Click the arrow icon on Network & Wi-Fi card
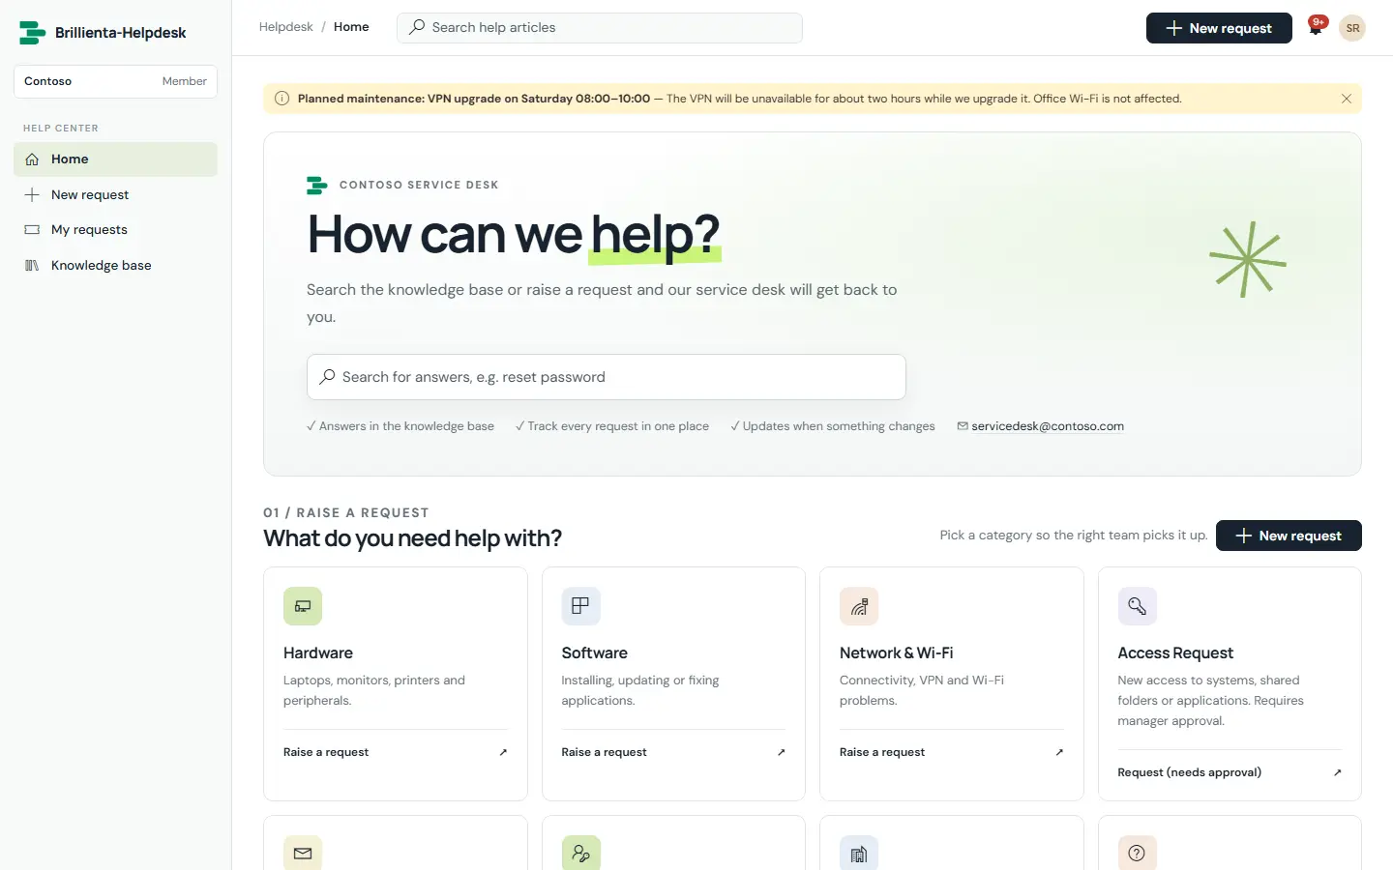The image size is (1393, 870). 1059,752
